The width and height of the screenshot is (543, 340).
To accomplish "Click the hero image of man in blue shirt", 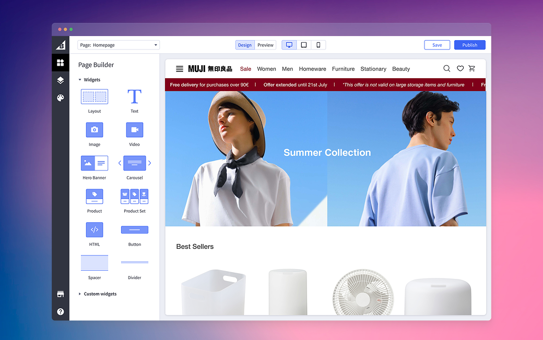I will (407, 159).
